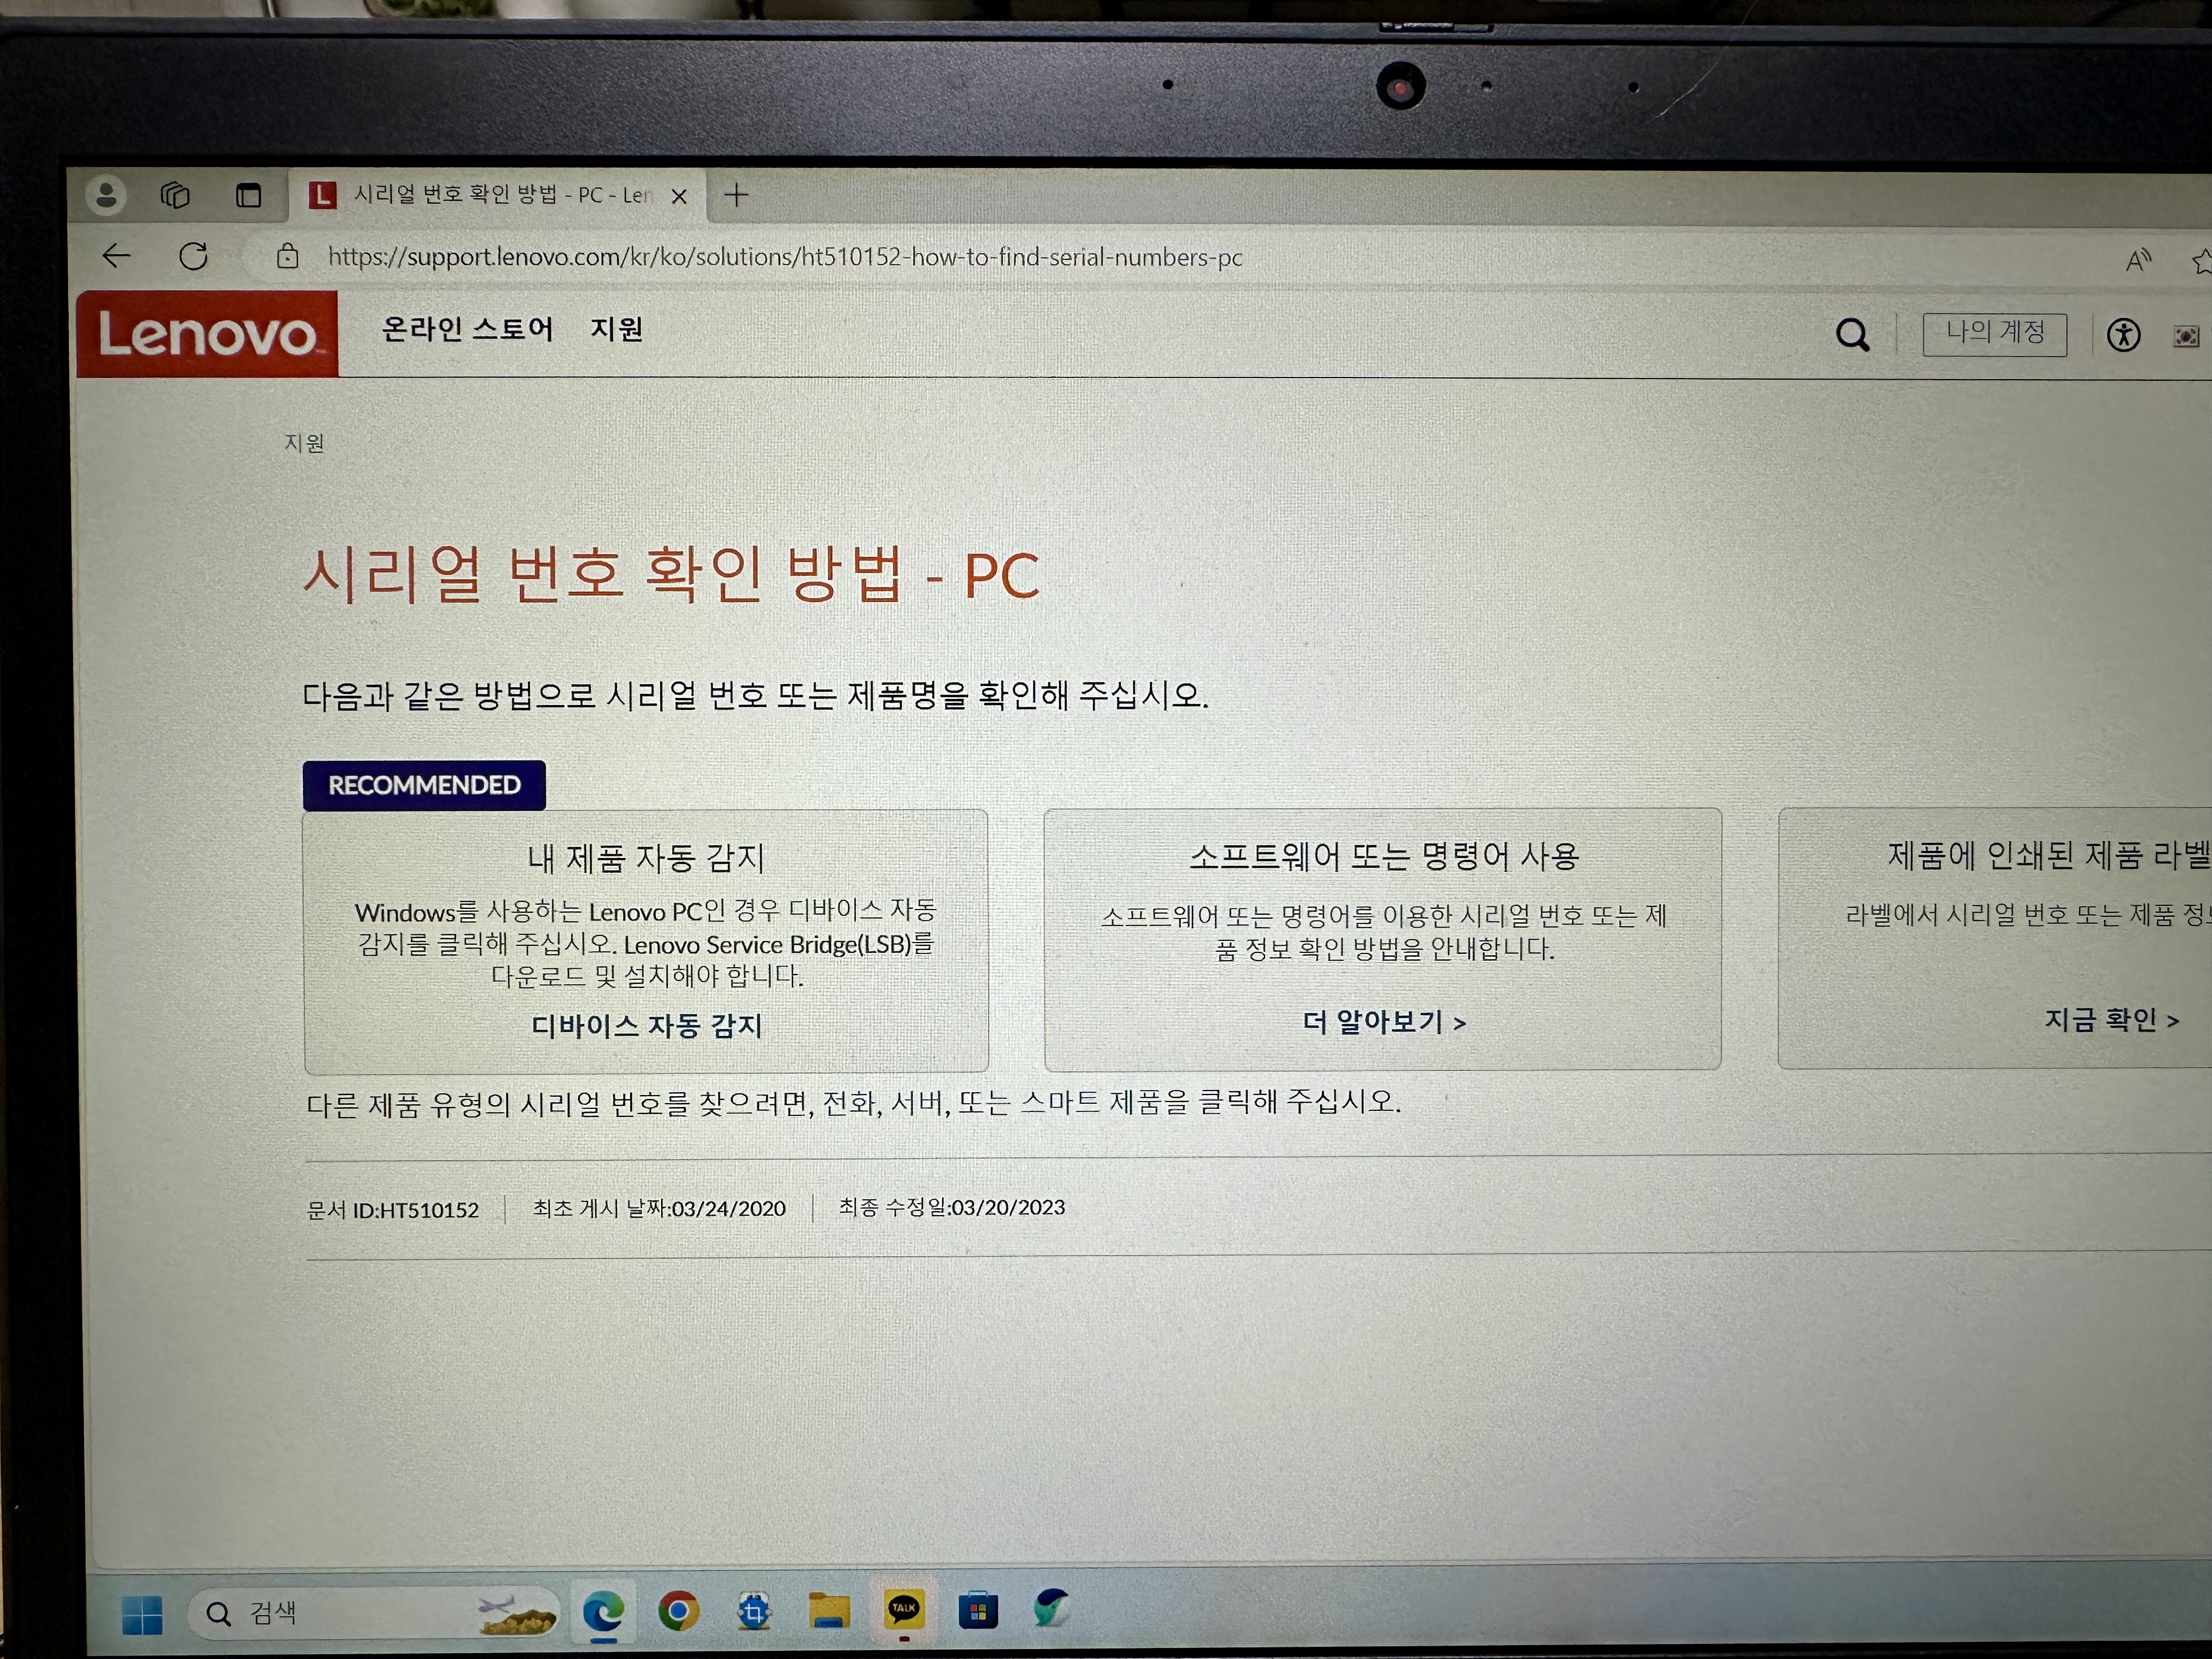The image size is (2212, 1659).
Task: Open the Lenovo site search magnifier
Action: (1852, 334)
